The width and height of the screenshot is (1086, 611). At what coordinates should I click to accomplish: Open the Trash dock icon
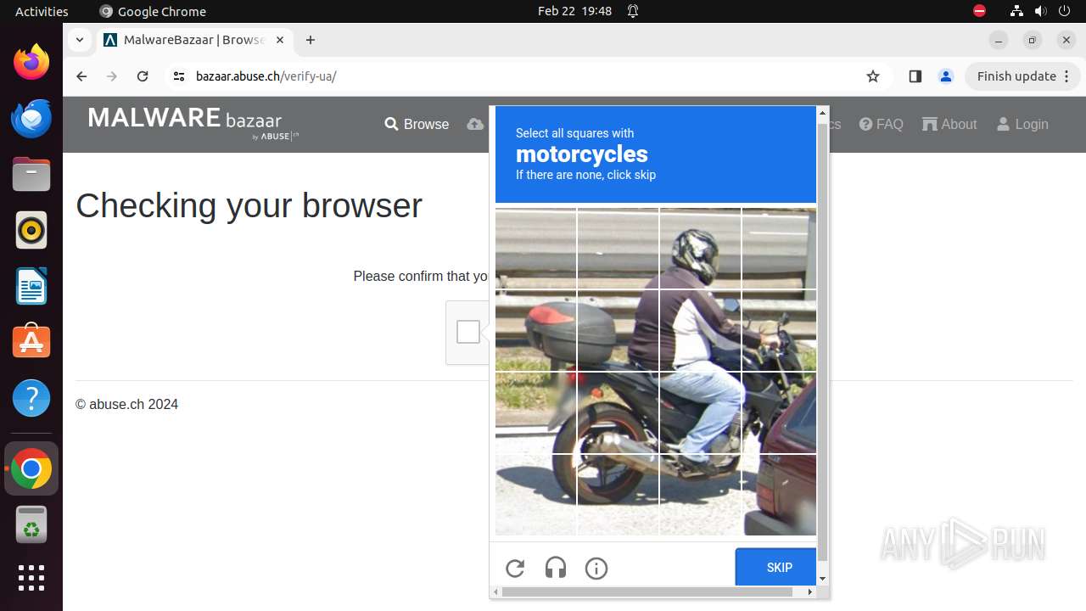tap(31, 524)
